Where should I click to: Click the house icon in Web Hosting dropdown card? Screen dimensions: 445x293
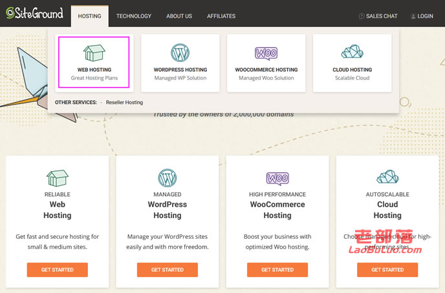pyautogui.click(x=94, y=53)
